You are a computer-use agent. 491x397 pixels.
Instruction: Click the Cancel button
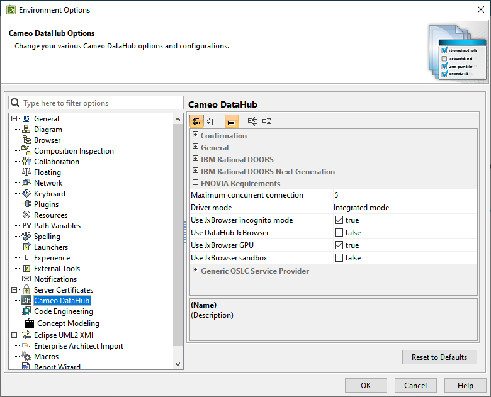coord(415,386)
